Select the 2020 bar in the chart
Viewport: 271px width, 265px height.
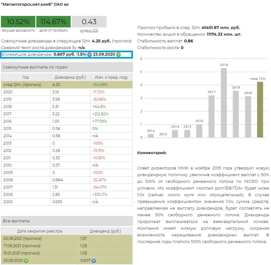[x=248, y=117]
